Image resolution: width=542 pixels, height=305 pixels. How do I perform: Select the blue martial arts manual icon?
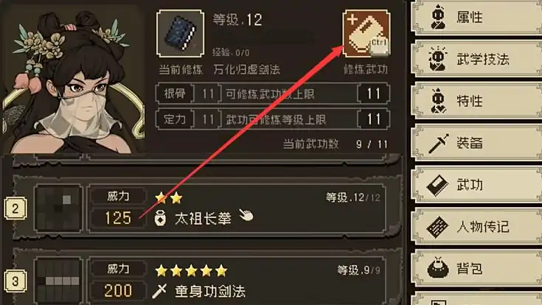(180, 33)
